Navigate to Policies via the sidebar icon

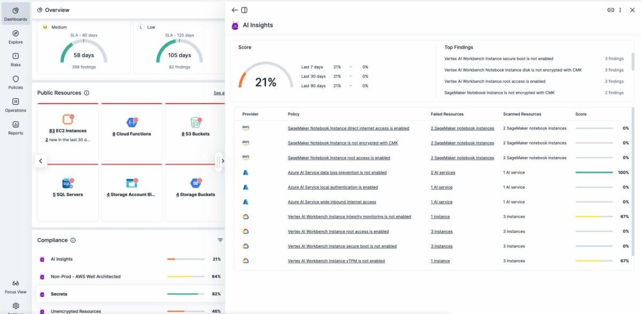coord(15,82)
